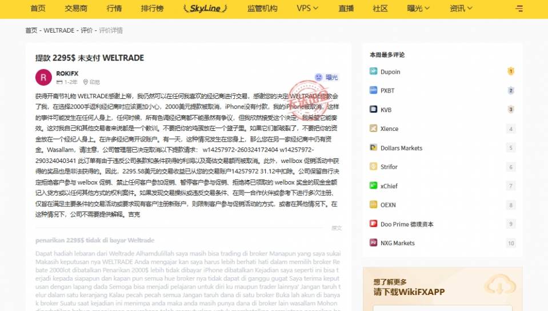
Task: Click the NXG Markets broker icon
Action: click(373, 242)
